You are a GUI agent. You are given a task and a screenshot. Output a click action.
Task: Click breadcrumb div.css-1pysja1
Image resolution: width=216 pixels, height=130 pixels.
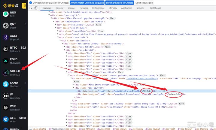pyautogui.click(x=153, y=129)
